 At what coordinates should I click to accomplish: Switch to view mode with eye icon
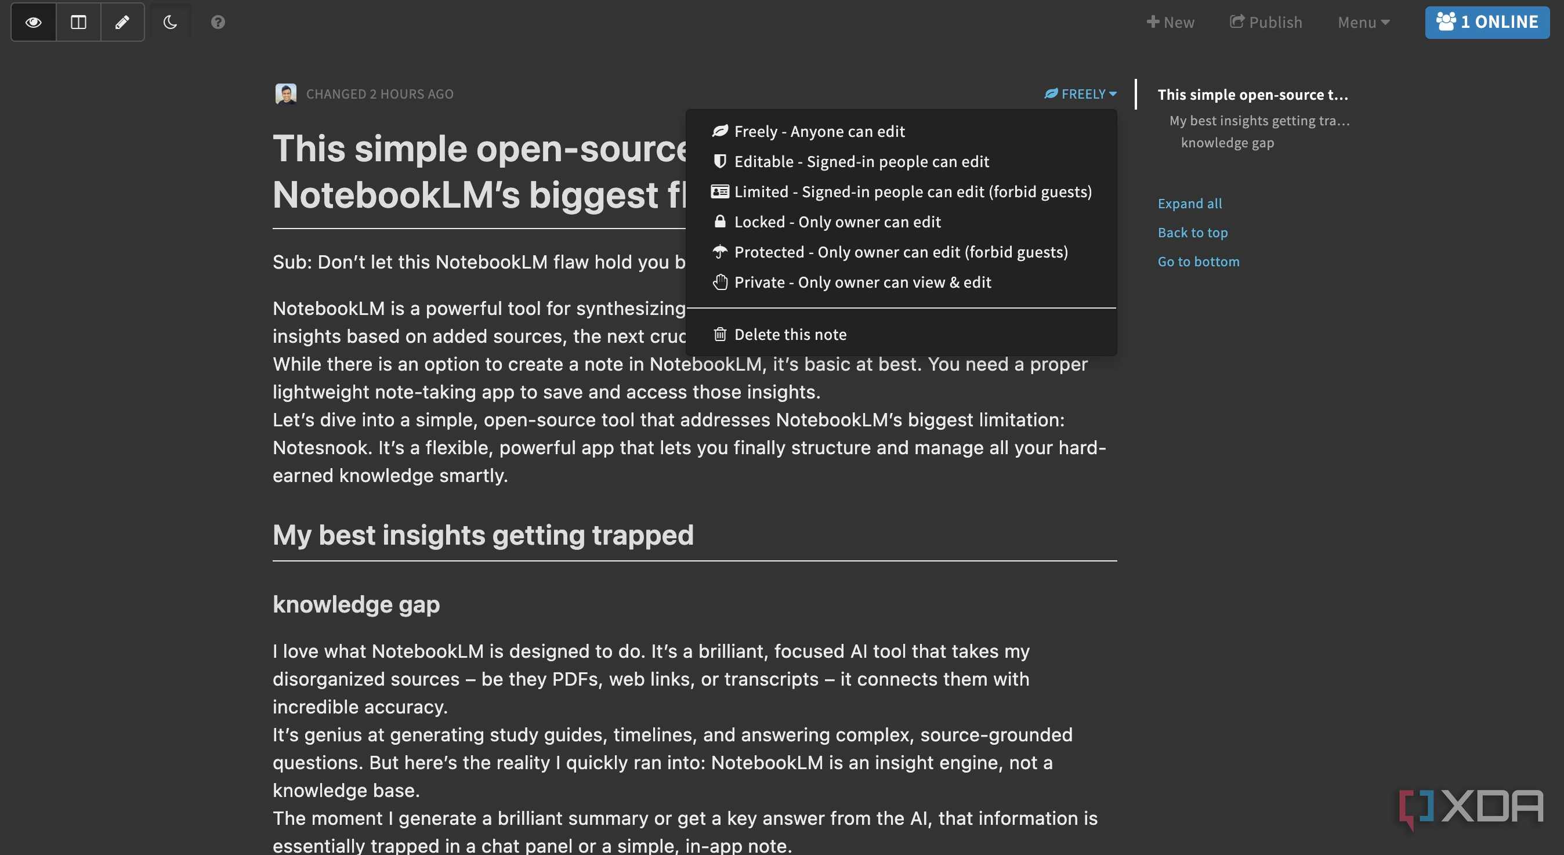point(34,23)
